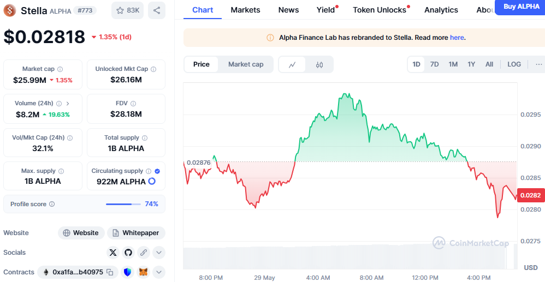Switch to the Markets tab
Screen dimensions: 545x282
(x=245, y=10)
